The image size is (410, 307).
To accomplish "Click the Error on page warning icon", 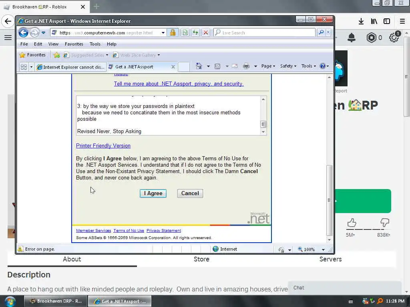I will coord(20,249).
